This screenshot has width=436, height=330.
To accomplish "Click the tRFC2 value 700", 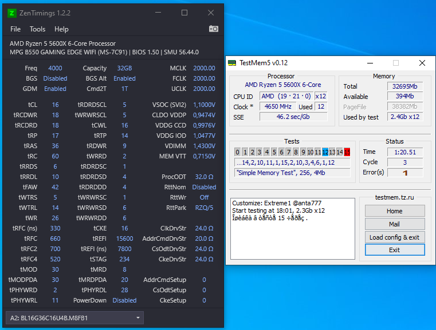I will (55, 249).
